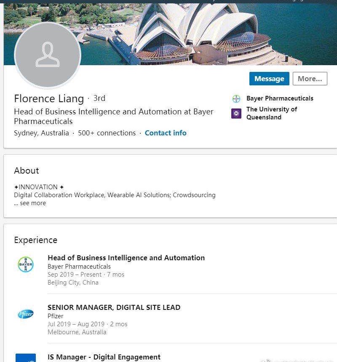Select the Senior Manager, Digital Site Lead position
The height and width of the screenshot is (362, 337).
(x=114, y=307)
